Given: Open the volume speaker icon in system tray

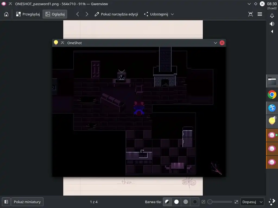Looking at the screenshot, I should (272, 24).
